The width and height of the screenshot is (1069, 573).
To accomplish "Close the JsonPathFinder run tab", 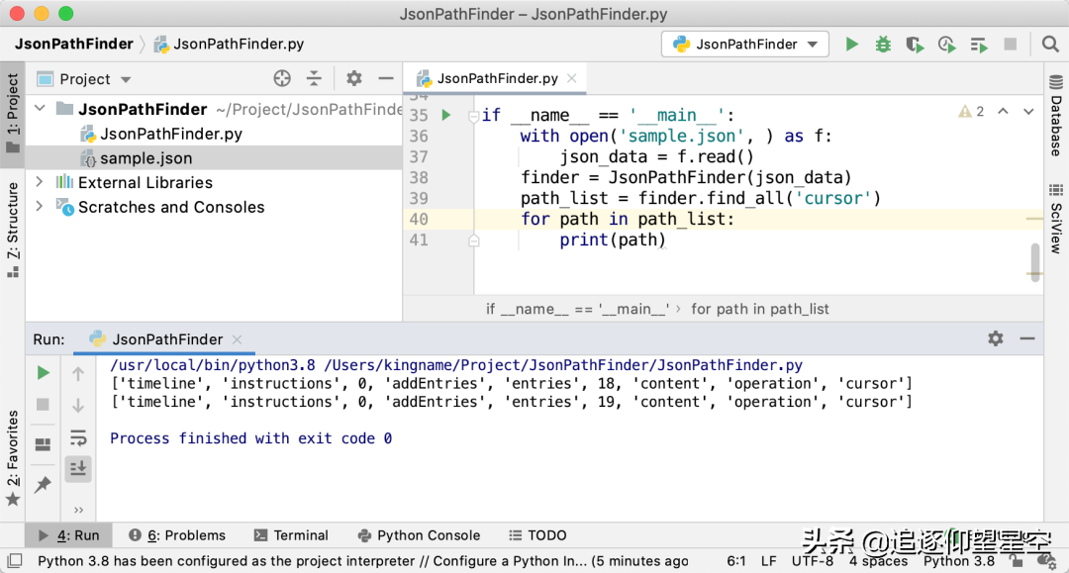I will [x=237, y=339].
